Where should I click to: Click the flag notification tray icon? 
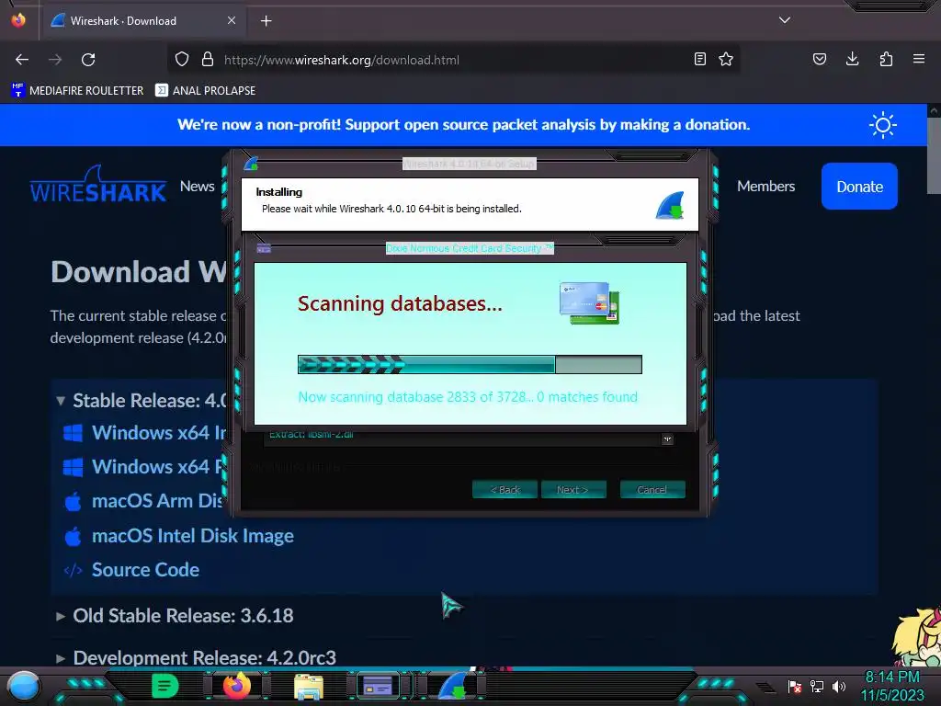coord(795,686)
